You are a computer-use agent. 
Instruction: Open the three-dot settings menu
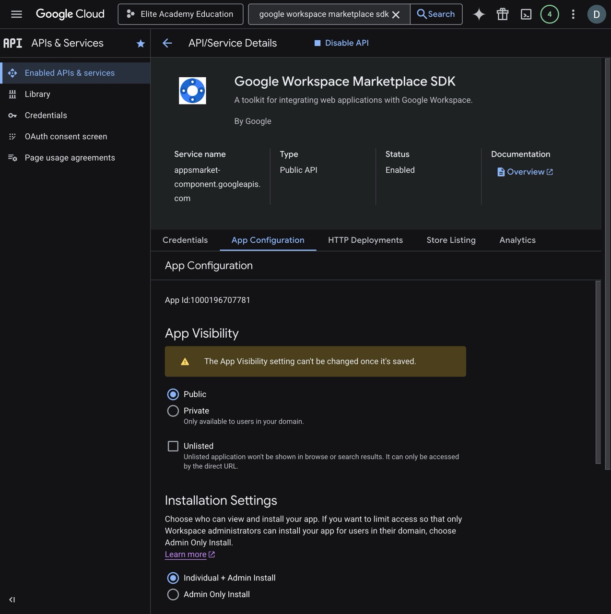tap(573, 14)
